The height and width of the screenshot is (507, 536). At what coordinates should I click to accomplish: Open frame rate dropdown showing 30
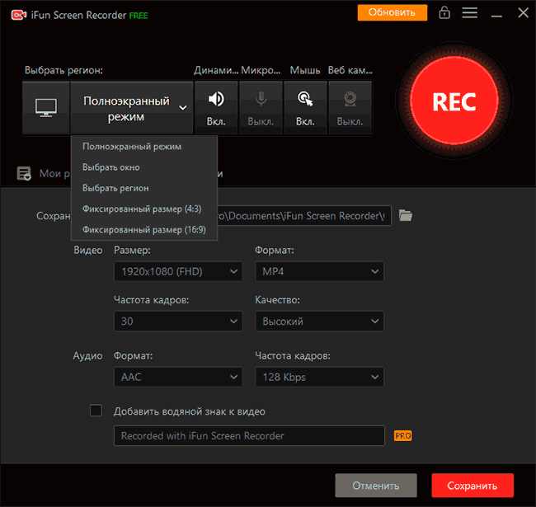pyautogui.click(x=178, y=322)
